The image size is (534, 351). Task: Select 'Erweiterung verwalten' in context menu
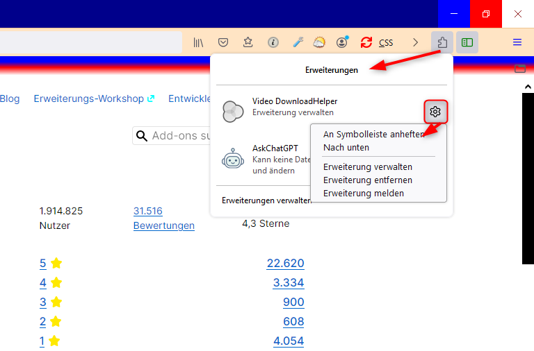(367, 167)
